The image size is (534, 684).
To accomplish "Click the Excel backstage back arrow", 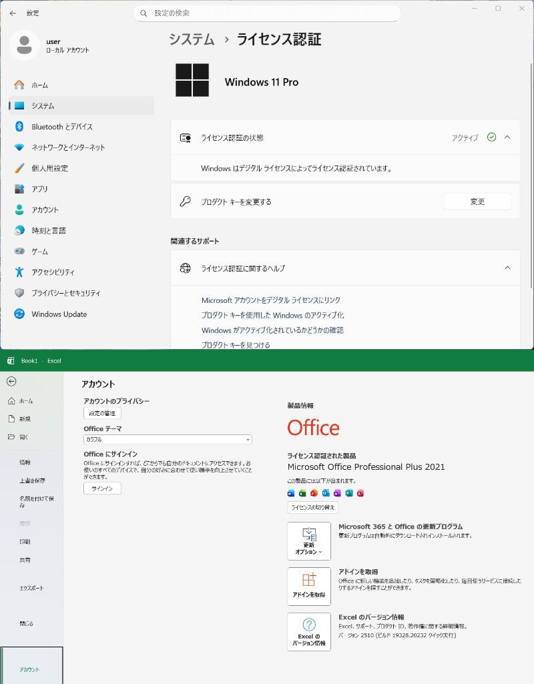I will 11,382.
